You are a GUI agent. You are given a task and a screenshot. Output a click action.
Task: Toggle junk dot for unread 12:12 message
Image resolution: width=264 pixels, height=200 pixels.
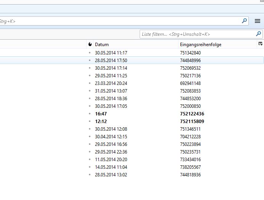point(90,122)
